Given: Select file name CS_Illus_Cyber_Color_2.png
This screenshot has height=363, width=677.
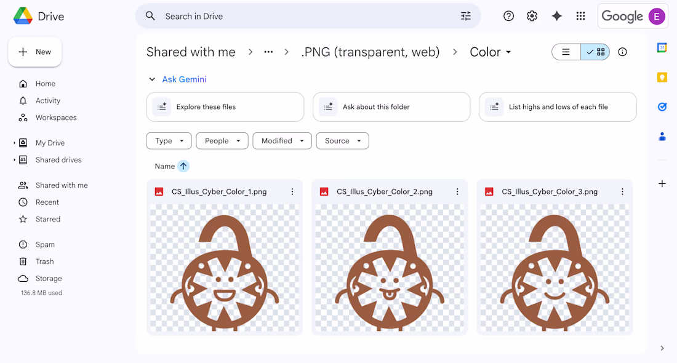Looking at the screenshot, I should pos(385,191).
